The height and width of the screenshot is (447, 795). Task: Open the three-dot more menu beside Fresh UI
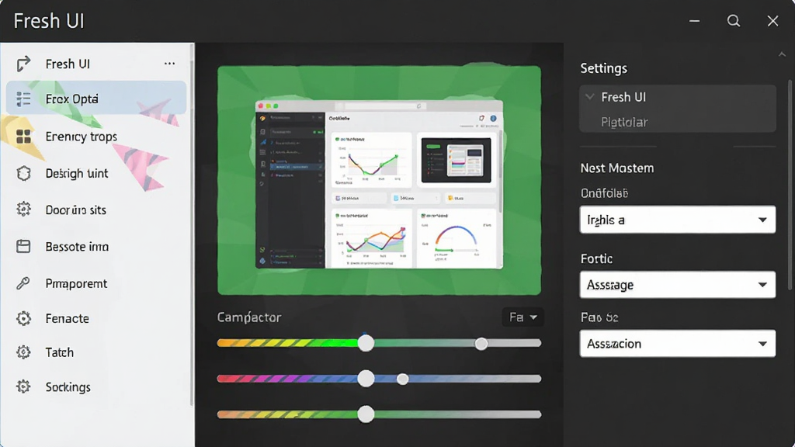pyautogui.click(x=169, y=64)
